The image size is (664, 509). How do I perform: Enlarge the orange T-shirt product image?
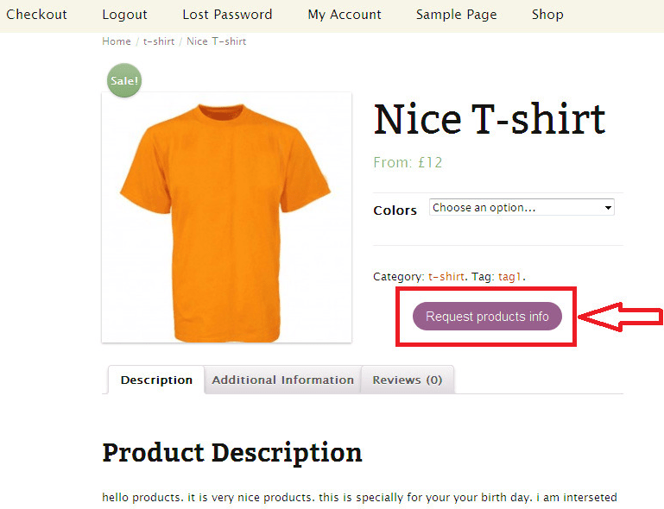[x=226, y=217]
